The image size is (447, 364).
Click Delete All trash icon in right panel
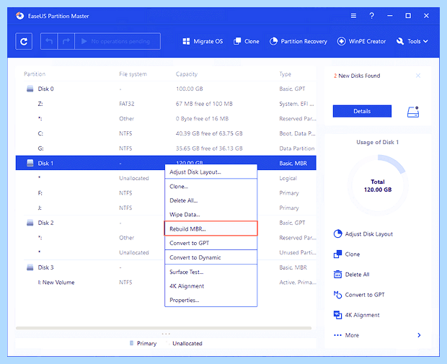click(x=337, y=274)
